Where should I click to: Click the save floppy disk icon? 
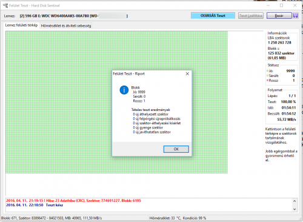point(296,16)
